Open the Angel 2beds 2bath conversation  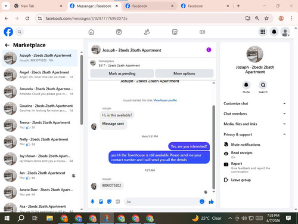point(40,75)
